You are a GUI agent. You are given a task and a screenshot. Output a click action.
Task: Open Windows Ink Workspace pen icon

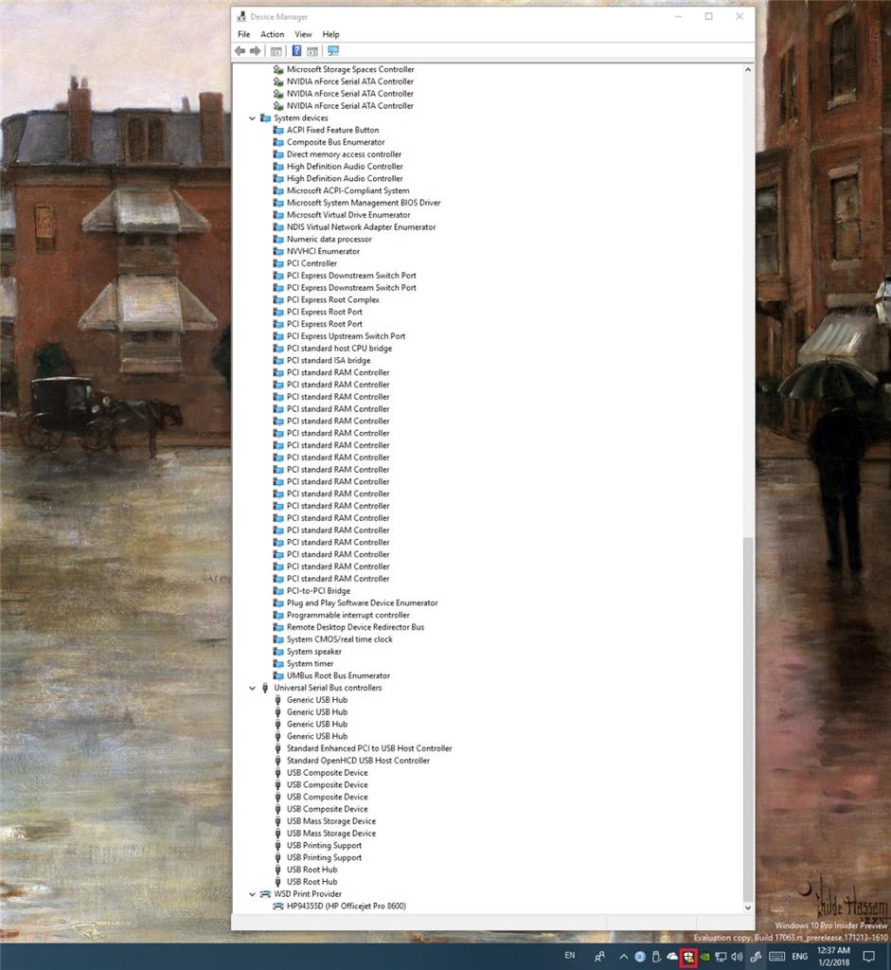755,957
